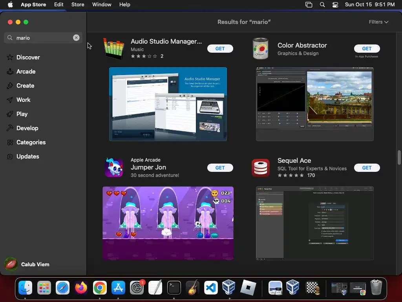Select the Work category in the sidebar
This screenshot has height=302, width=402.
pos(23,99)
